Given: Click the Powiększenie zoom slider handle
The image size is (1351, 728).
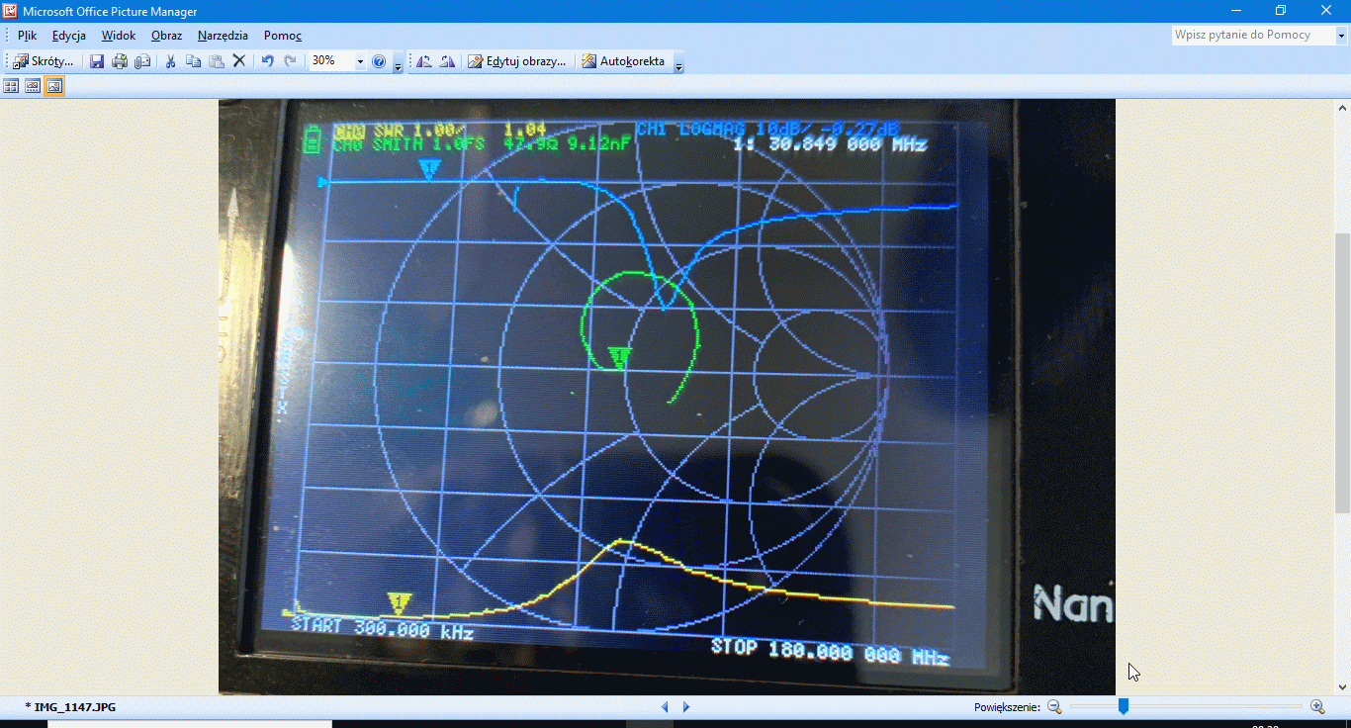Looking at the screenshot, I should click(x=1124, y=706).
